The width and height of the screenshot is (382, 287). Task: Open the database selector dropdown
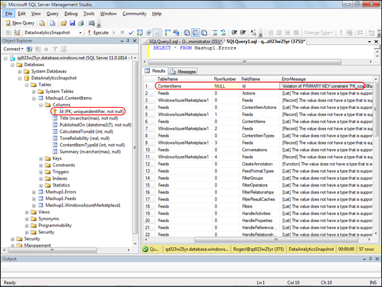tap(82, 33)
